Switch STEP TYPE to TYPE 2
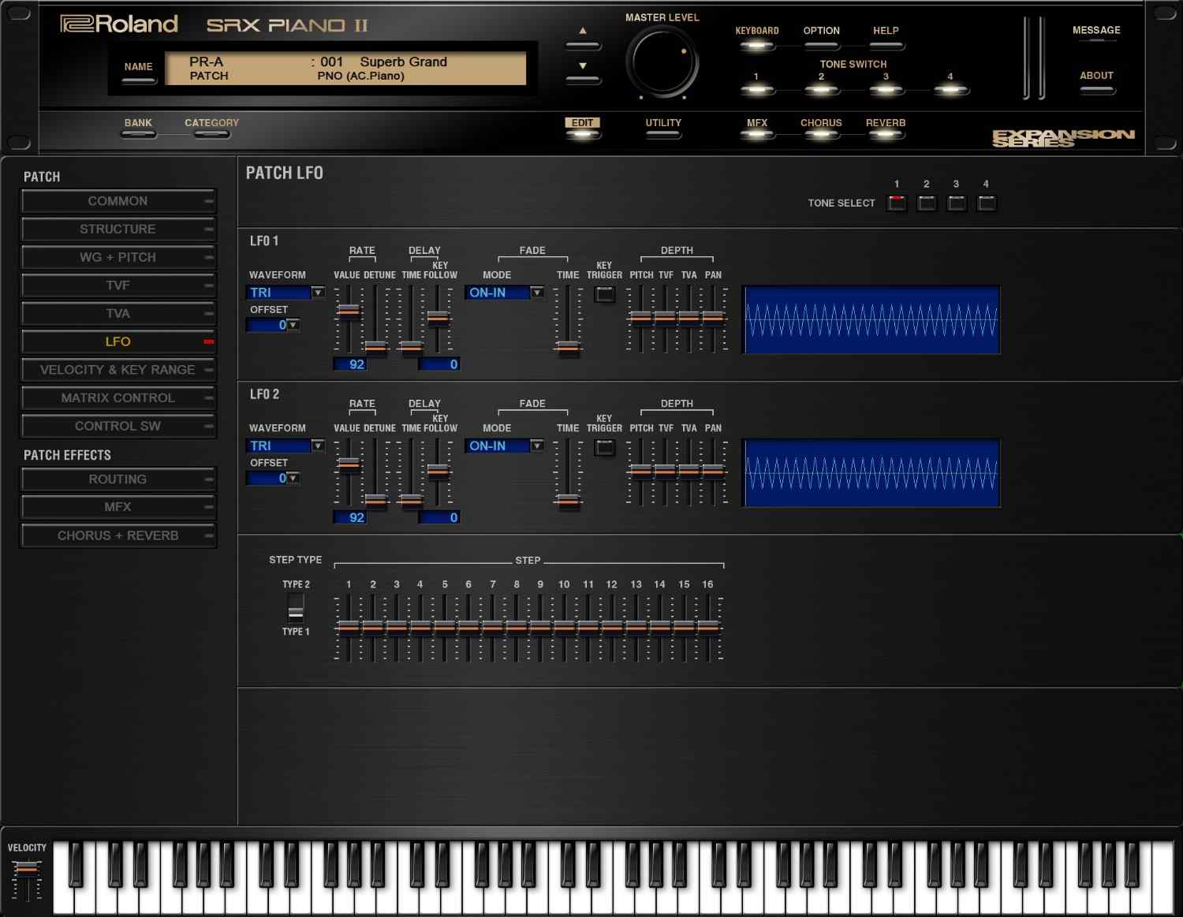The height and width of the screenshot is (917, 1183). [x=295, y=601]
